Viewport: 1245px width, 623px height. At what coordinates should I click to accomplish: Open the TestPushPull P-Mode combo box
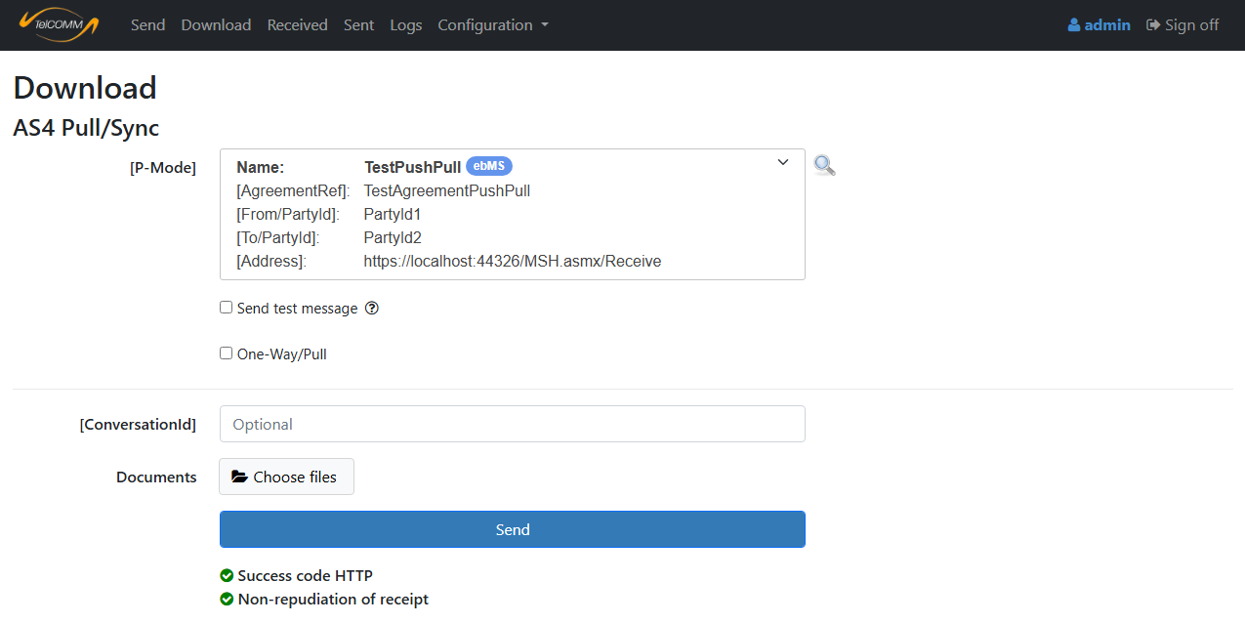[512, 215]
